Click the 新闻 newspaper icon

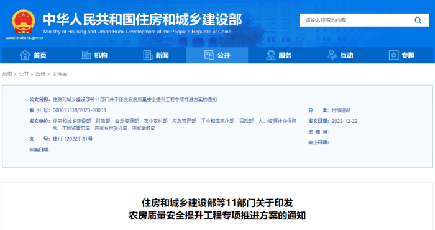pos(148,55)
